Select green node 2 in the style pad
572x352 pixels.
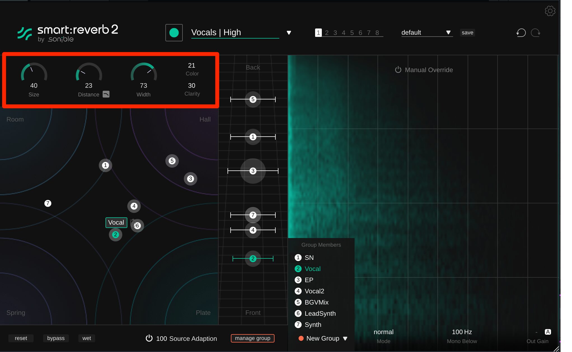115,235
